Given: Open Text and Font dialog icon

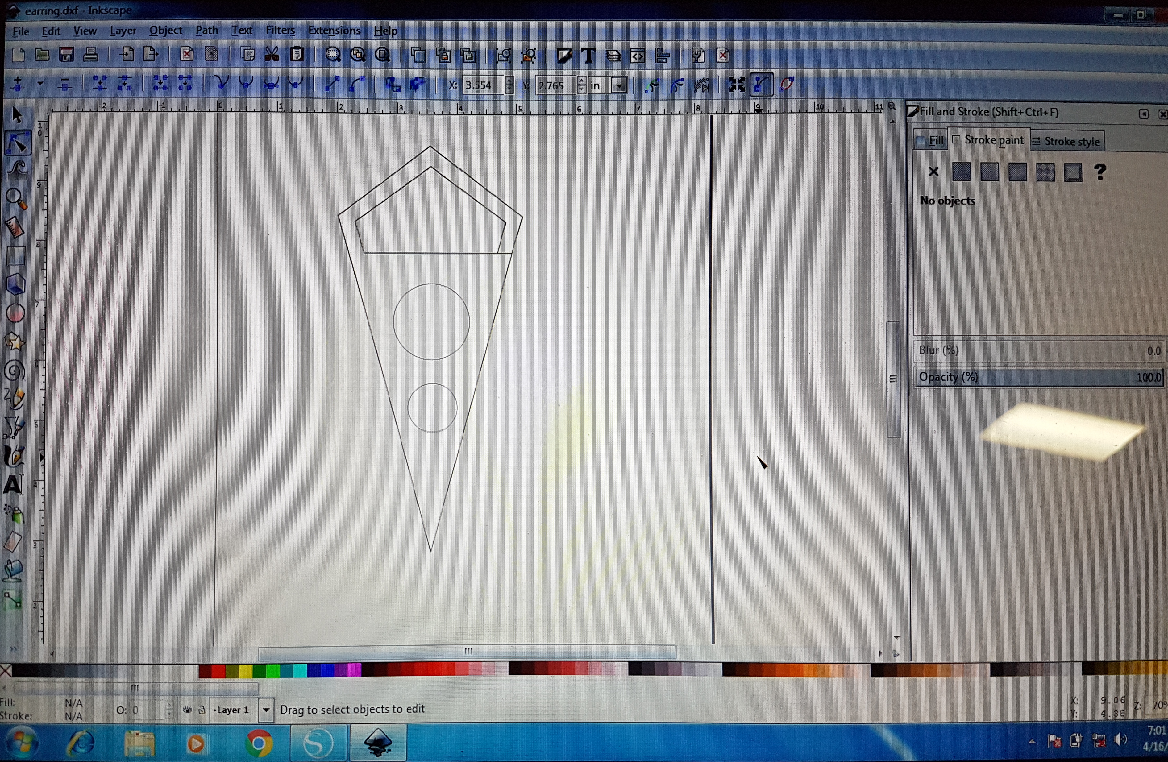Looking at the screenshot, I should pos(588,56).
